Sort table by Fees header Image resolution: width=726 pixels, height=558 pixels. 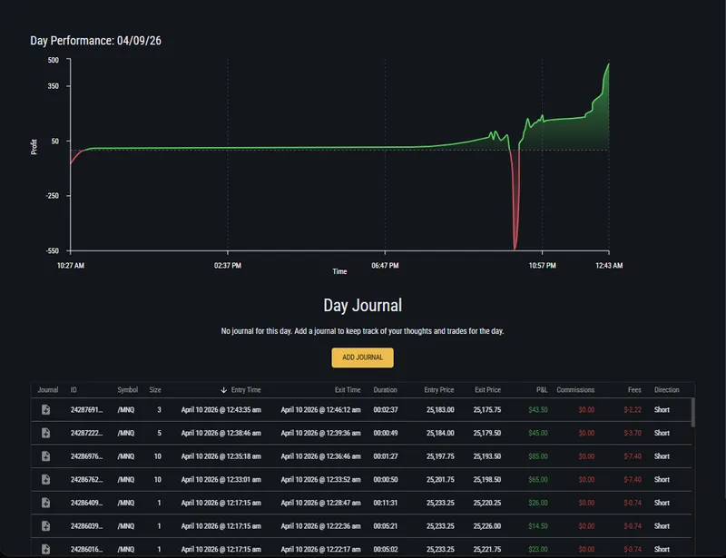pos(634,390)
